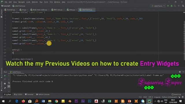Screen dimensions: 185x104
Task: Hide the Run tool window
Action: 183,72
